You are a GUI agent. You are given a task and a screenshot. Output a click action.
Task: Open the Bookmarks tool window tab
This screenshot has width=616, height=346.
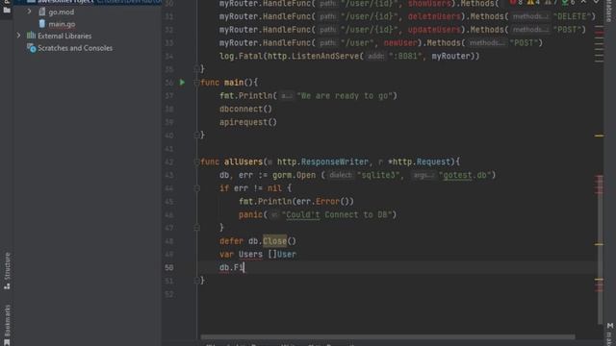click(7, 324)
